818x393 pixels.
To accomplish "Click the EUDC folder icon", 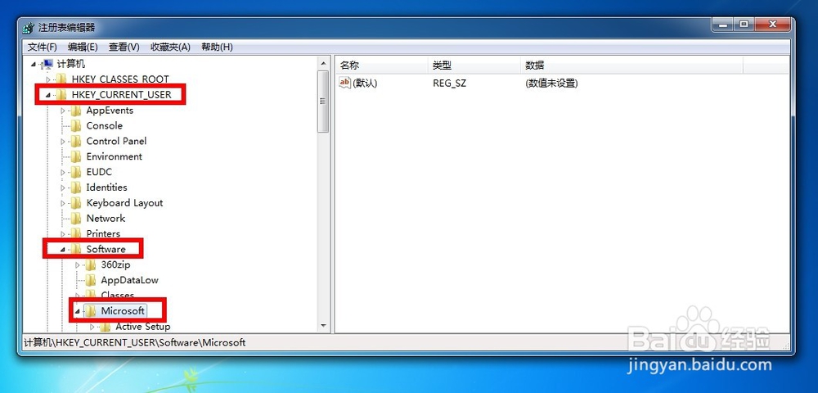I will point(76,172).
